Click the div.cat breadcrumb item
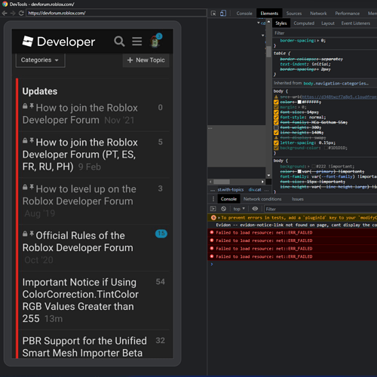The height and width of the screenshot is (377, 377). tap(255, 190)
